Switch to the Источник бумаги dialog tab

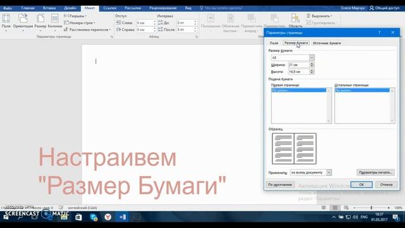click(x=327, y=43)
